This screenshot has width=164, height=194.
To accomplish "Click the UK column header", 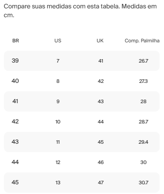I will [100, 41].
